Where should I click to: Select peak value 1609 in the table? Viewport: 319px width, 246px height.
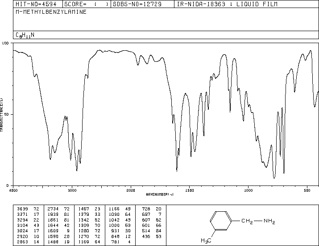(53, 231)
